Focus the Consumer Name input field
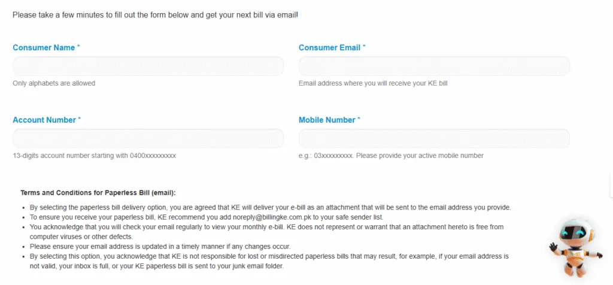Screen dimensions: 613x285 (x=148, y=66)
